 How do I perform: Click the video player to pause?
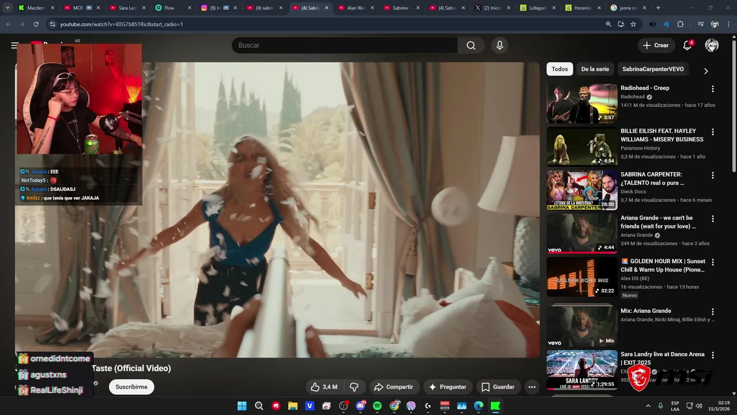pos(277,210)
